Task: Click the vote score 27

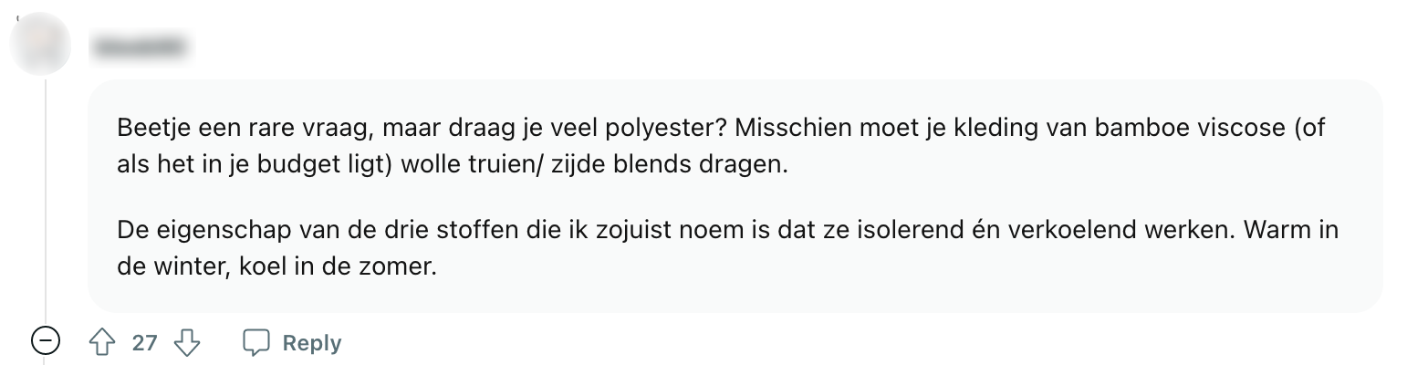Action: click(x=144, y=343)
